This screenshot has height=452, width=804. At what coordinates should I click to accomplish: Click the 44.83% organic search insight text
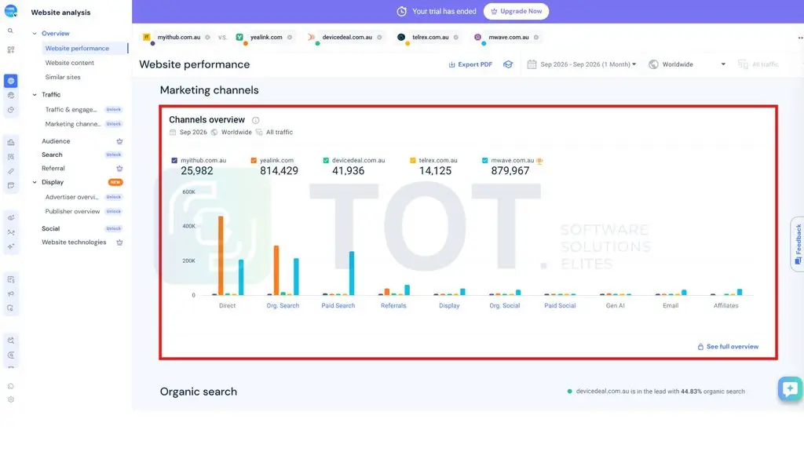660,392
